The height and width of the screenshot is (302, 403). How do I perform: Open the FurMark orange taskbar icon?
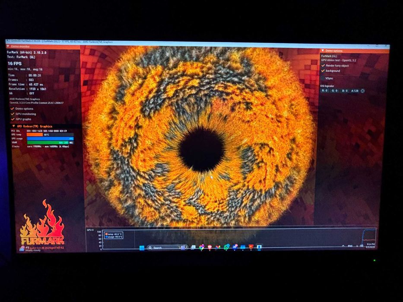251,247
